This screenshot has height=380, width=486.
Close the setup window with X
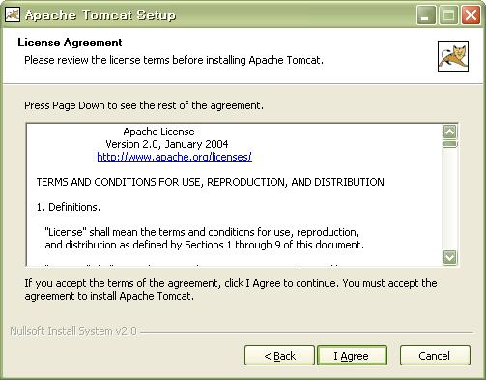coord(471,15)
